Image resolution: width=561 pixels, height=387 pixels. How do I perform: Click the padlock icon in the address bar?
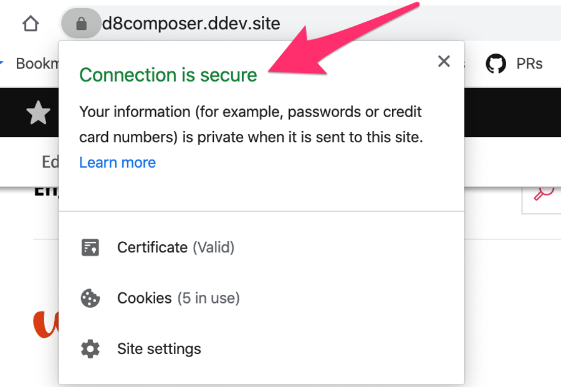coord(80,23)
